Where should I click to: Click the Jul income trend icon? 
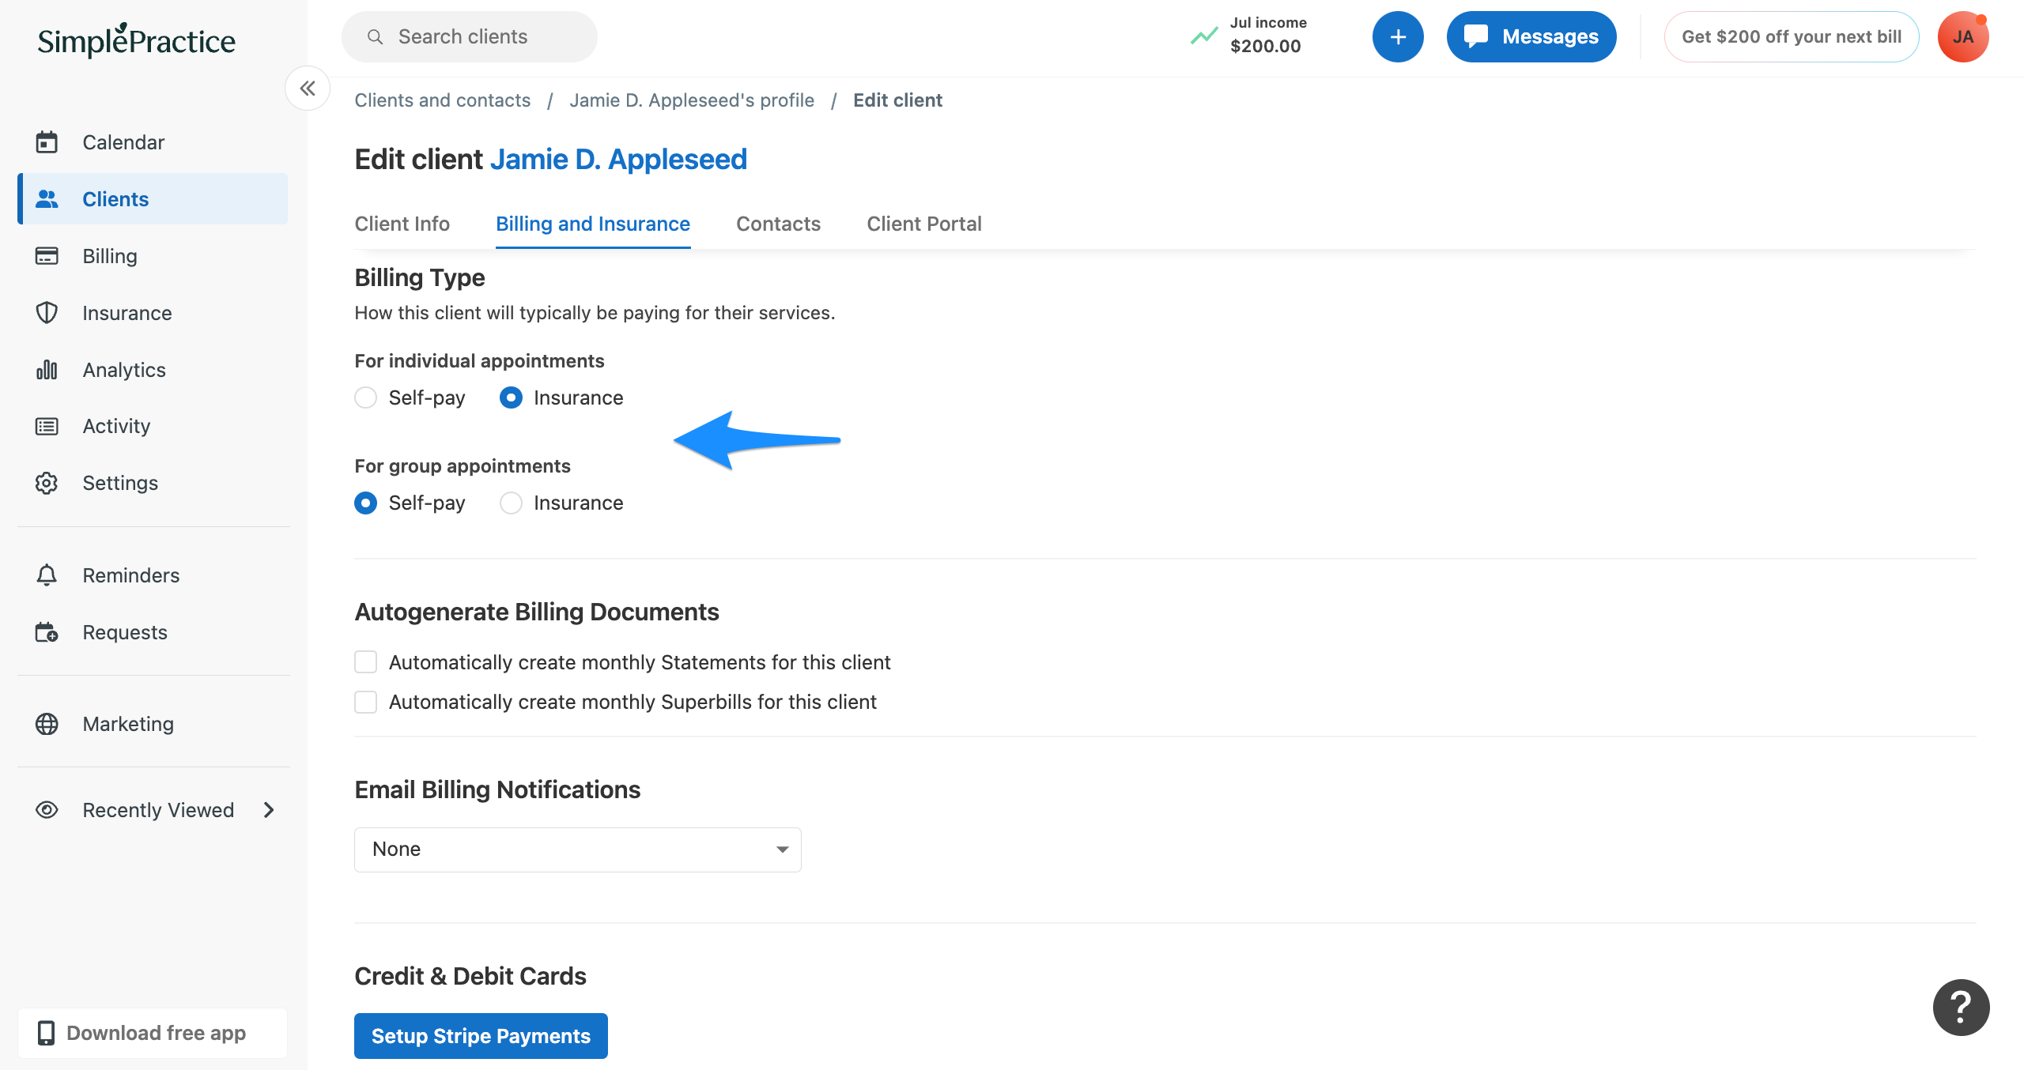[x=1203, y=36]
